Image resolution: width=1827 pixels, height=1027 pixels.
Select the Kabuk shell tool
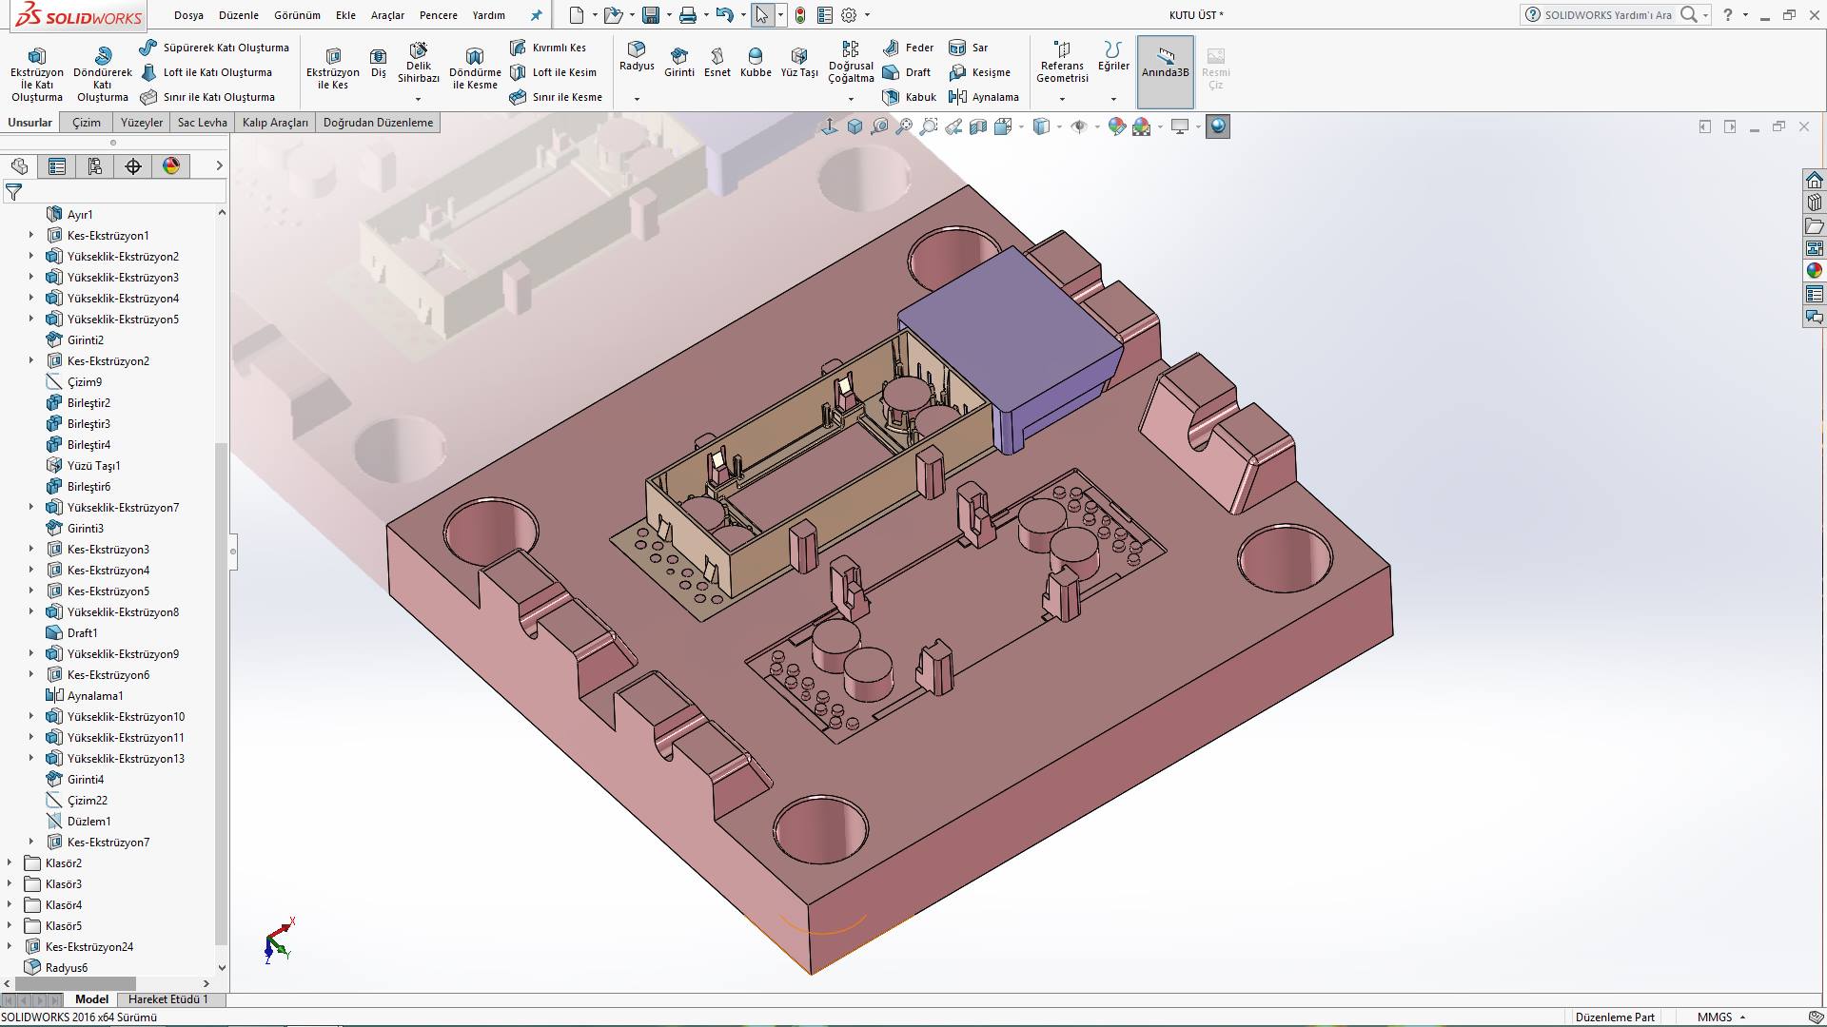[909, 97]
